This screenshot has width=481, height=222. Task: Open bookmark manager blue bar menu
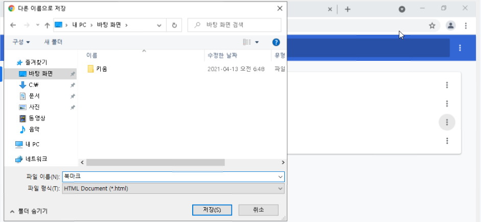tap(460, 48)
